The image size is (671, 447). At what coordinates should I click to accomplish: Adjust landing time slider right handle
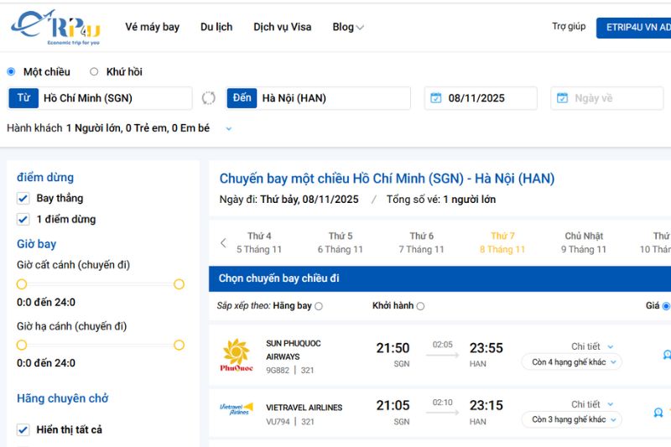(179, 345)
